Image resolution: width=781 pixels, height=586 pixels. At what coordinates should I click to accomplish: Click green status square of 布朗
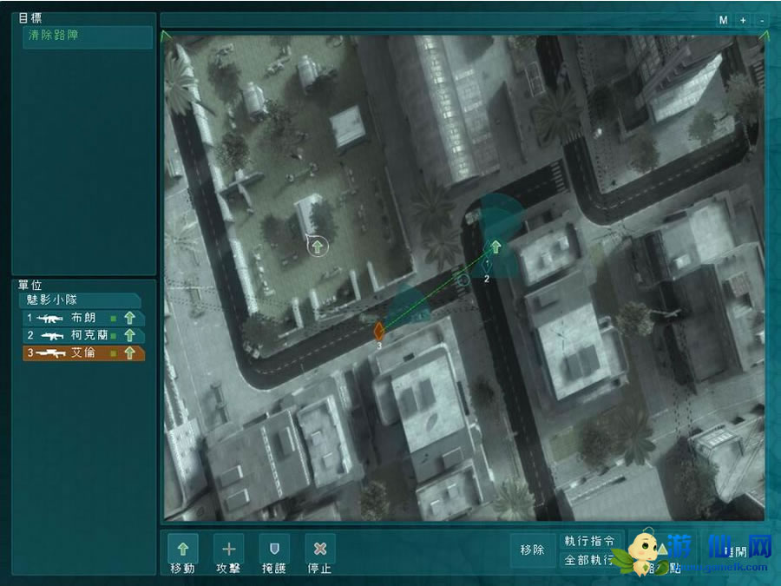114,319
